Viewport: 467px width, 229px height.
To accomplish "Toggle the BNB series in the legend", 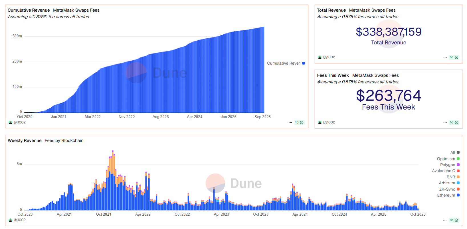I will pyautogui.click(x=453, y=177).
